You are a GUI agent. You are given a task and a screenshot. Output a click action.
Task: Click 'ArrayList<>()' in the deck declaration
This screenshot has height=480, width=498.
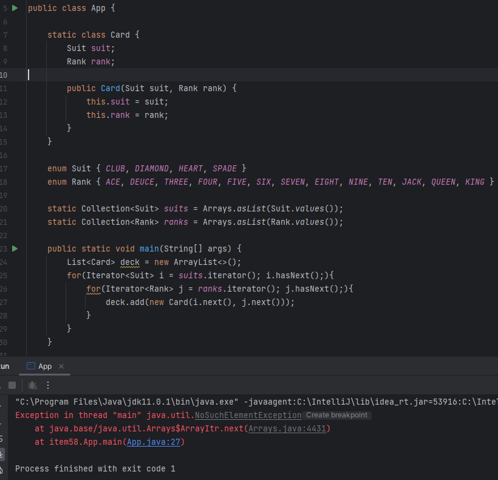tap(205, 262)
